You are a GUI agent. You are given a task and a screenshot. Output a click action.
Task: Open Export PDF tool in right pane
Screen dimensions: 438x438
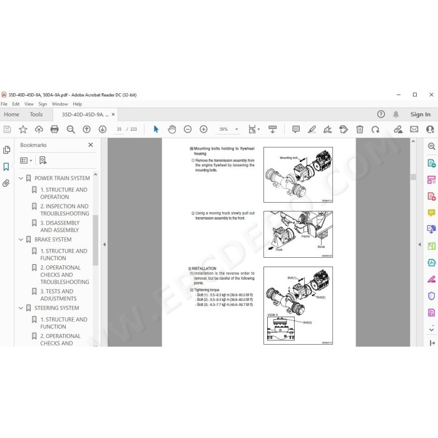432,163
